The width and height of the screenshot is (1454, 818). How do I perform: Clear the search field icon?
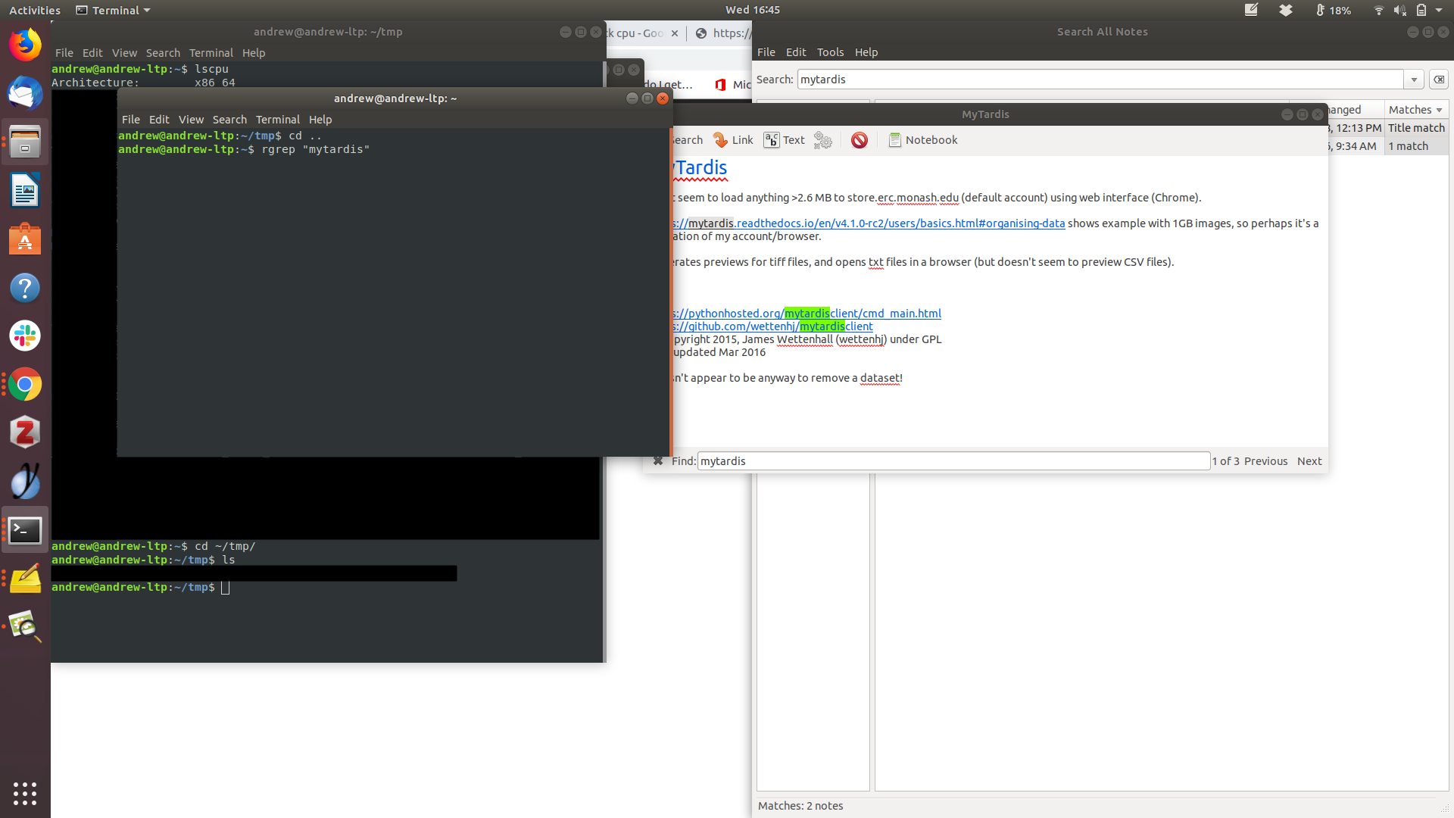(x=1439, y=80)
